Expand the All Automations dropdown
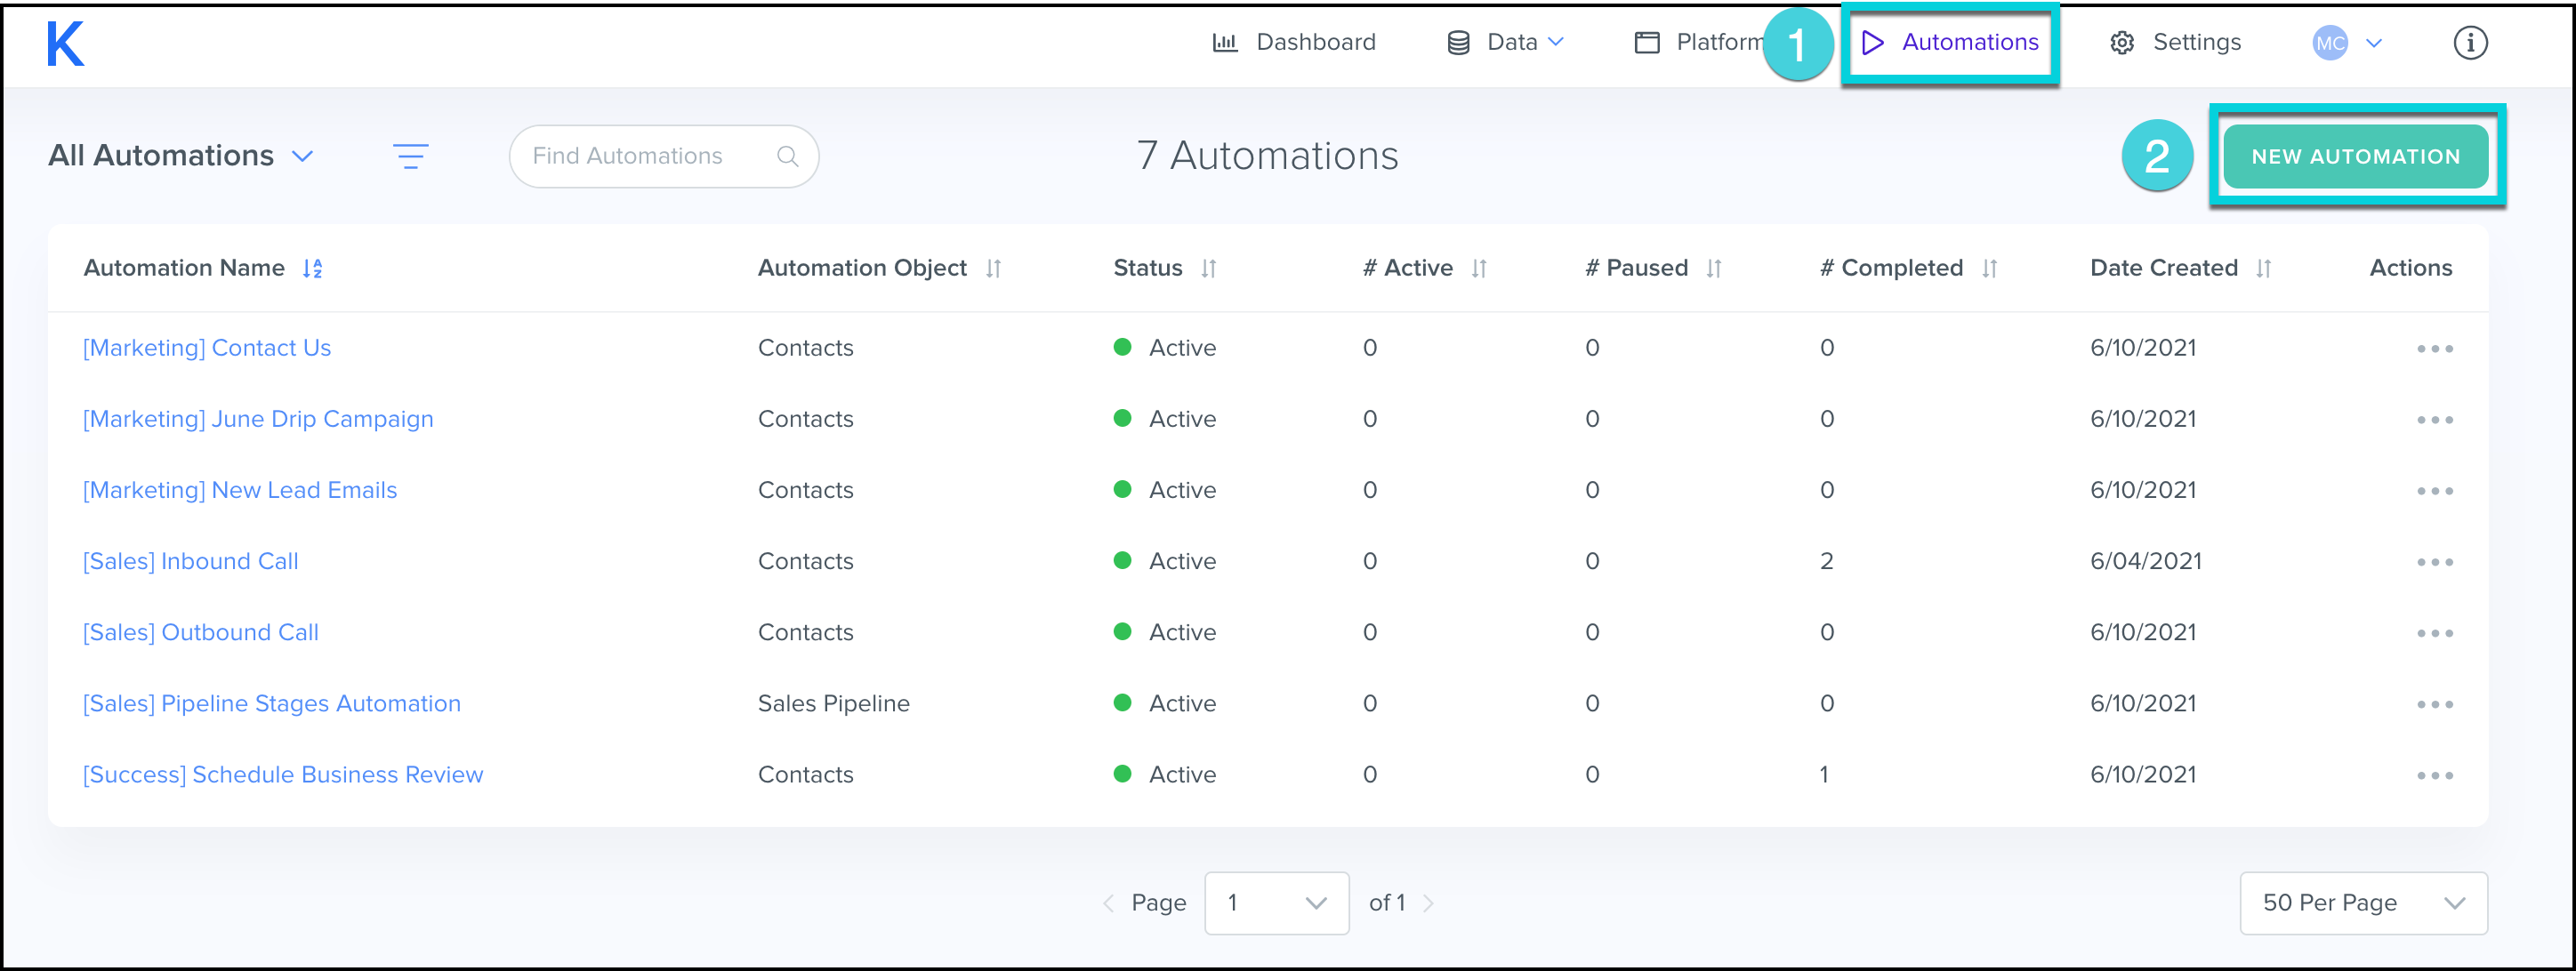The width and height of the screenshot is (2576, 971). [x=182, y=156]
